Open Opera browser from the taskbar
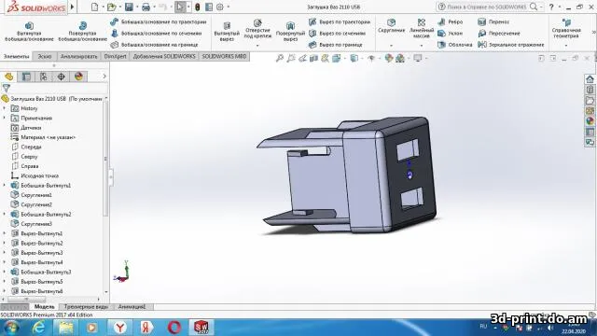597x336 pixels. pyautogui.click(x=174, y=328)
